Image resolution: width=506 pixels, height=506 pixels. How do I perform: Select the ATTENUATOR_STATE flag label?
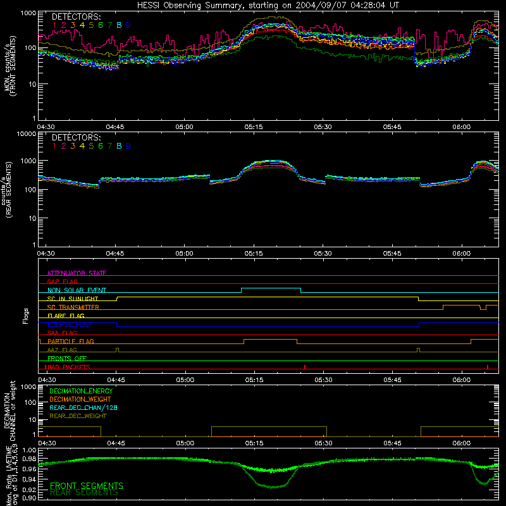[77, 273]
